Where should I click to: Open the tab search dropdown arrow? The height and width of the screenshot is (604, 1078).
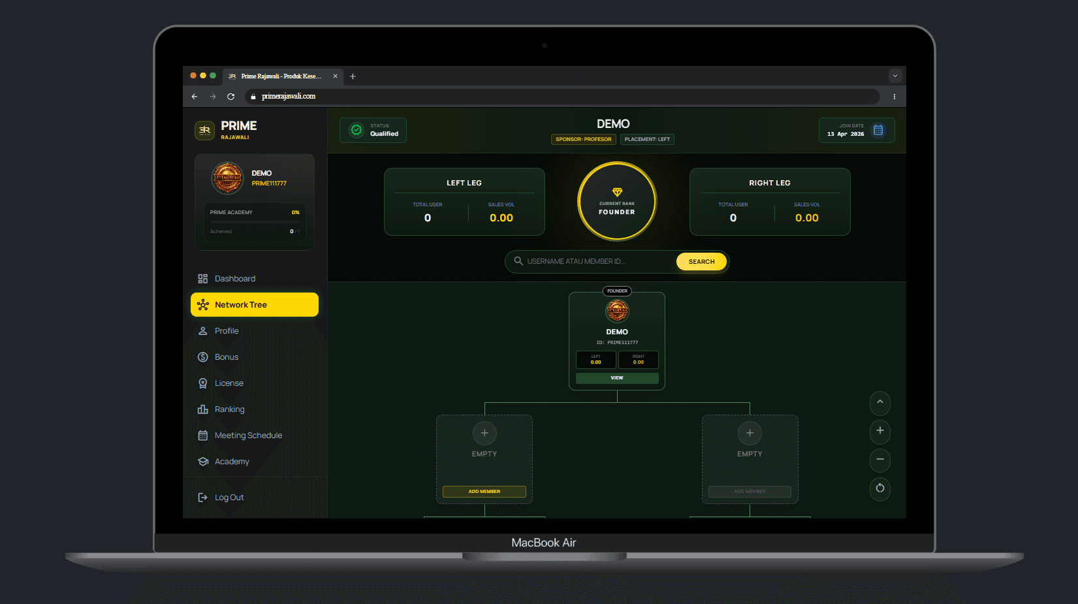pos(895,76)
